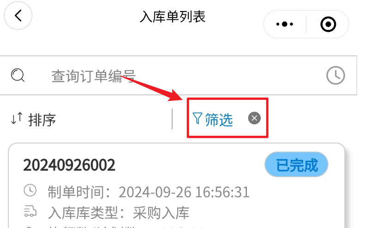The width and height of the screenshot is (365, 228).
Task: Click the clock icon beside 制单时间
Action: tap(30, 190)
